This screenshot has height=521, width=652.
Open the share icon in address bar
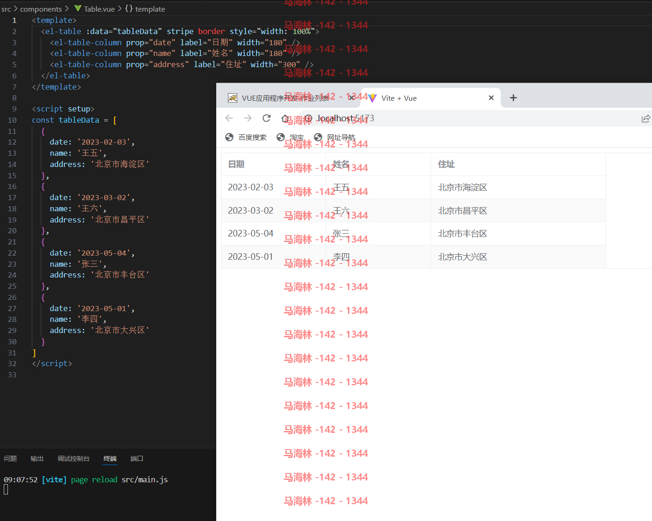645,118
